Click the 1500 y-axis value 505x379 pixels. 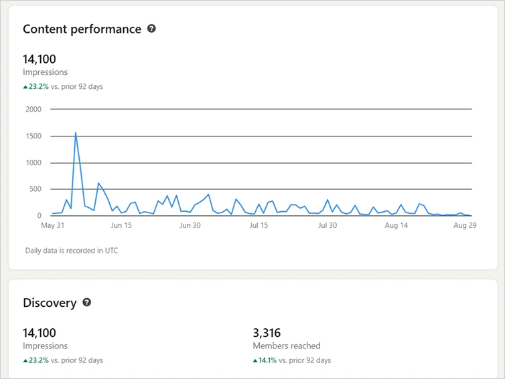(32, 136)
